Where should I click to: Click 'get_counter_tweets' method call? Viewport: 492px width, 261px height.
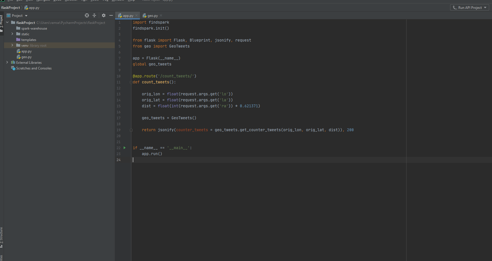click(260, 130)
